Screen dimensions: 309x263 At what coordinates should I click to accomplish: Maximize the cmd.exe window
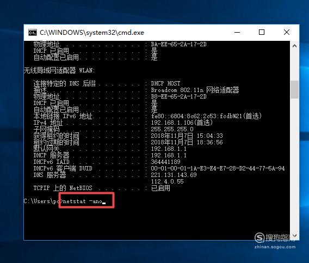[262, 32]
